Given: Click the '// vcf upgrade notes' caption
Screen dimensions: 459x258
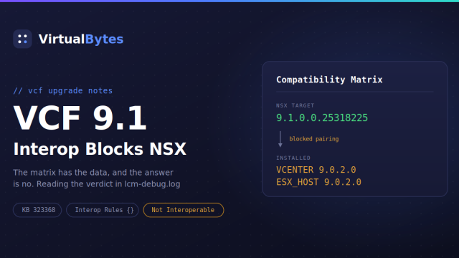Looking at the screenshot, I should [63, 91].
